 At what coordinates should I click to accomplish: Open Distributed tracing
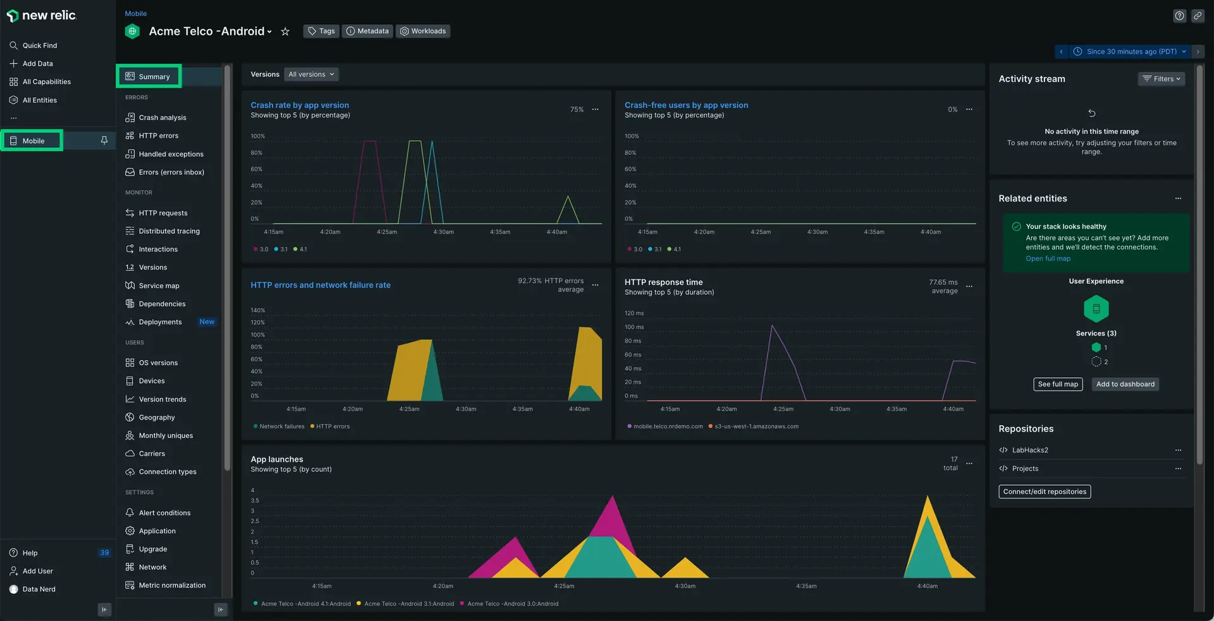click(x=169, y=231)
